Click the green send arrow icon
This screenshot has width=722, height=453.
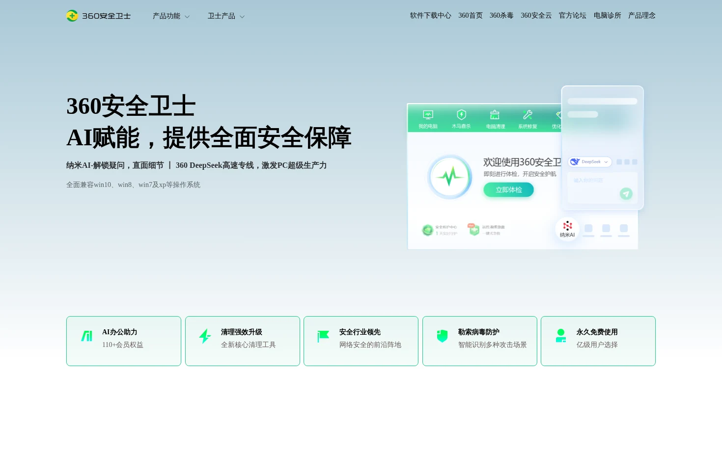(626, 194)
